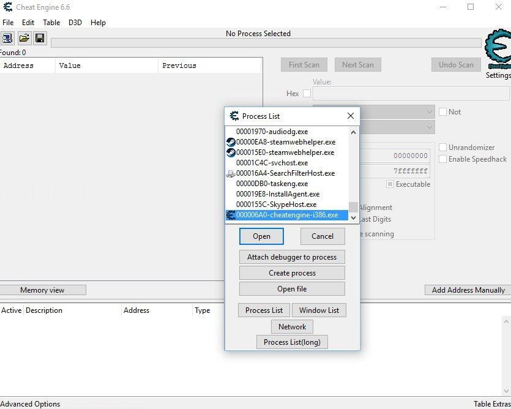Click process list scroll up arrow
The height and width of the screenshot is (409, 511).
pos(353,132)
